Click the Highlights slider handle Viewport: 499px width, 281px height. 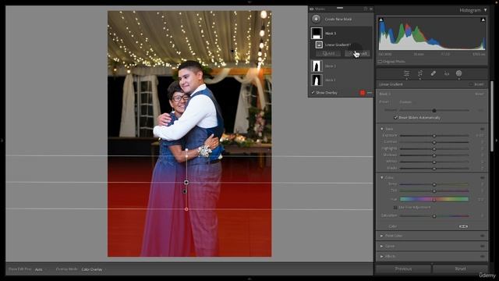[434, 149]
